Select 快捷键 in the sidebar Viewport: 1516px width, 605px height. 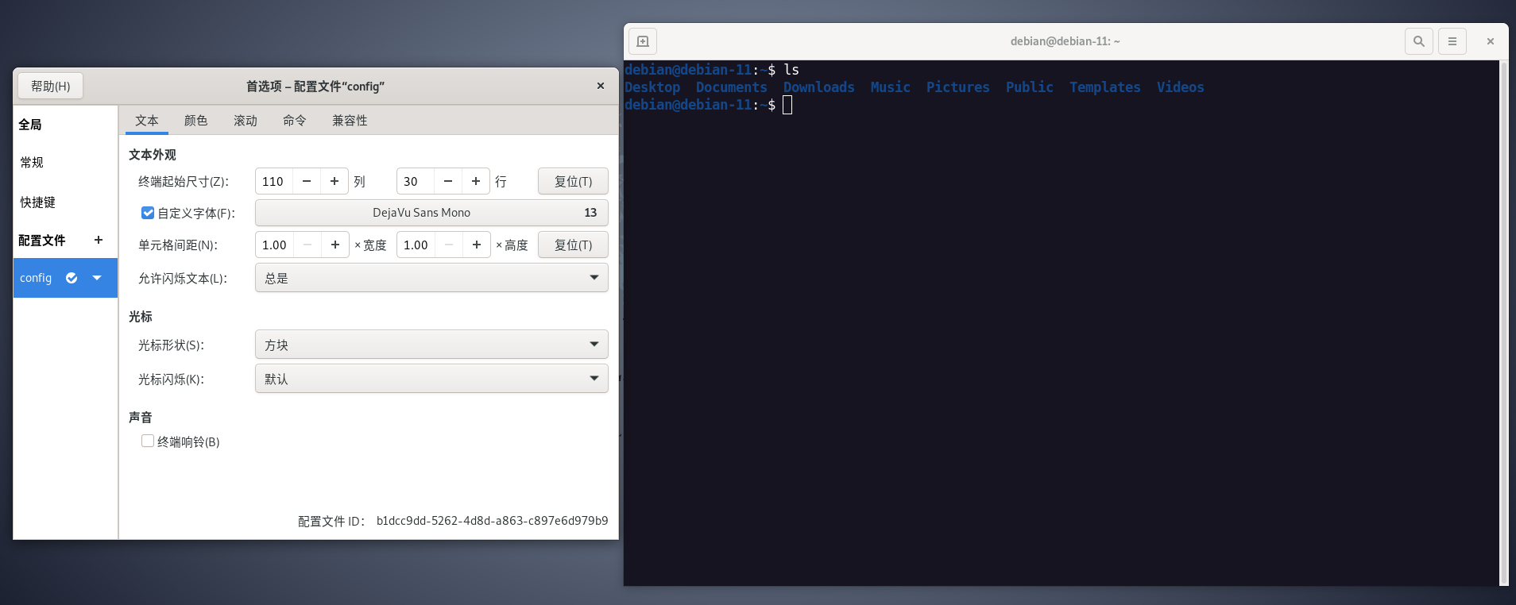[65, 202]
